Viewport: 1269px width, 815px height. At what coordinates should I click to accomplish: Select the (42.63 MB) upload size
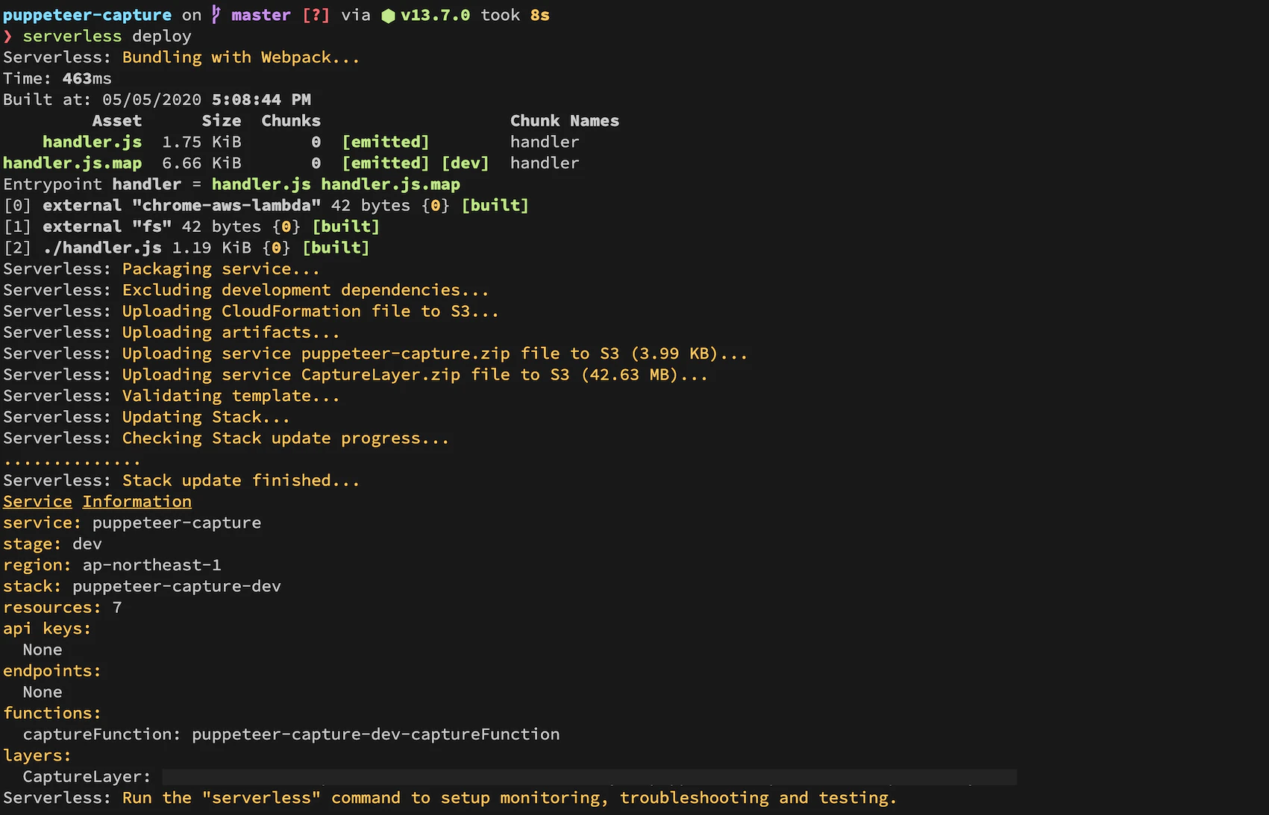tap(630, 374)
